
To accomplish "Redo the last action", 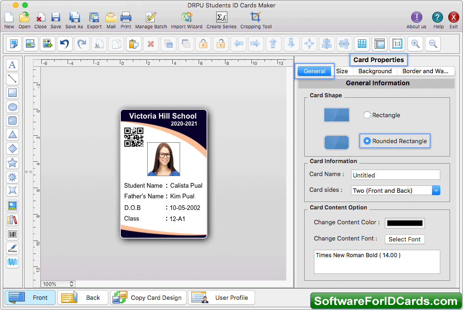I will coord(82,44).
